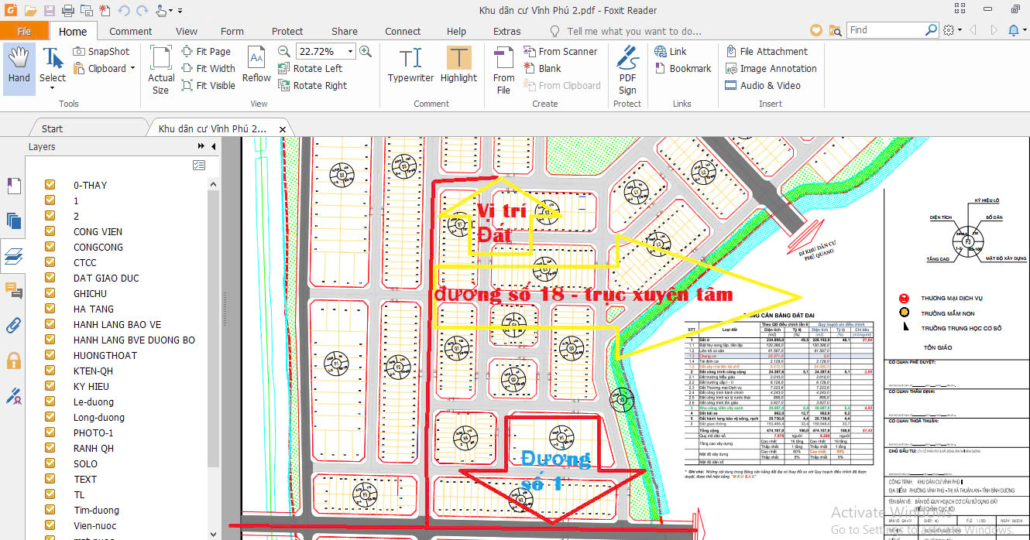Switch to the Protect tab
The height and width of the screenshot is (540, 1030).
287,31
